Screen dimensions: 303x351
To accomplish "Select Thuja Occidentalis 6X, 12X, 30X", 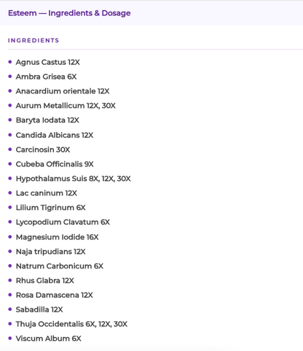I will tap(71, 324).
